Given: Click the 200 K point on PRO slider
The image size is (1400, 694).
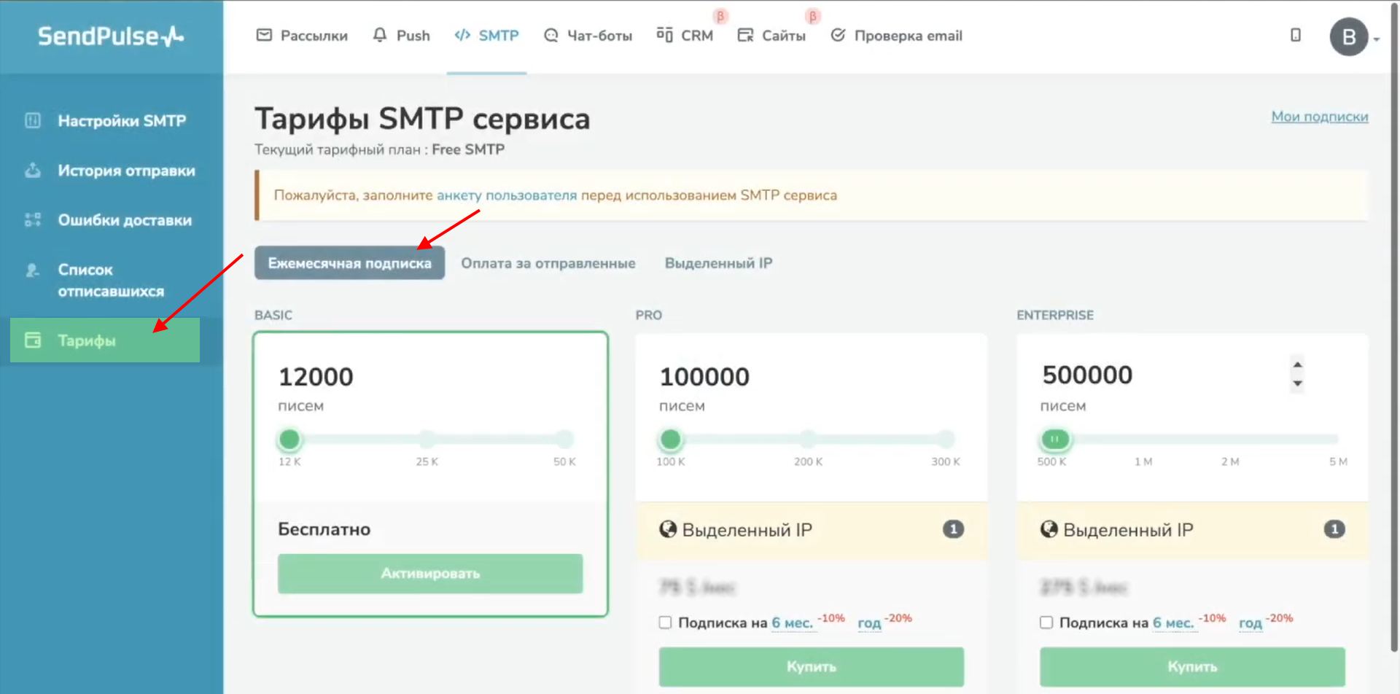Looking at the screenshot, I should pos(807,439).
